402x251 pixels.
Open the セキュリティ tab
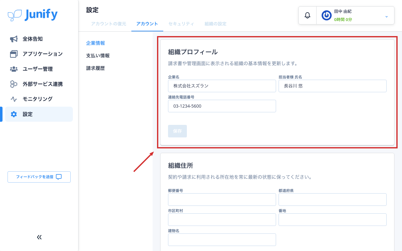(x=181, y=24)
